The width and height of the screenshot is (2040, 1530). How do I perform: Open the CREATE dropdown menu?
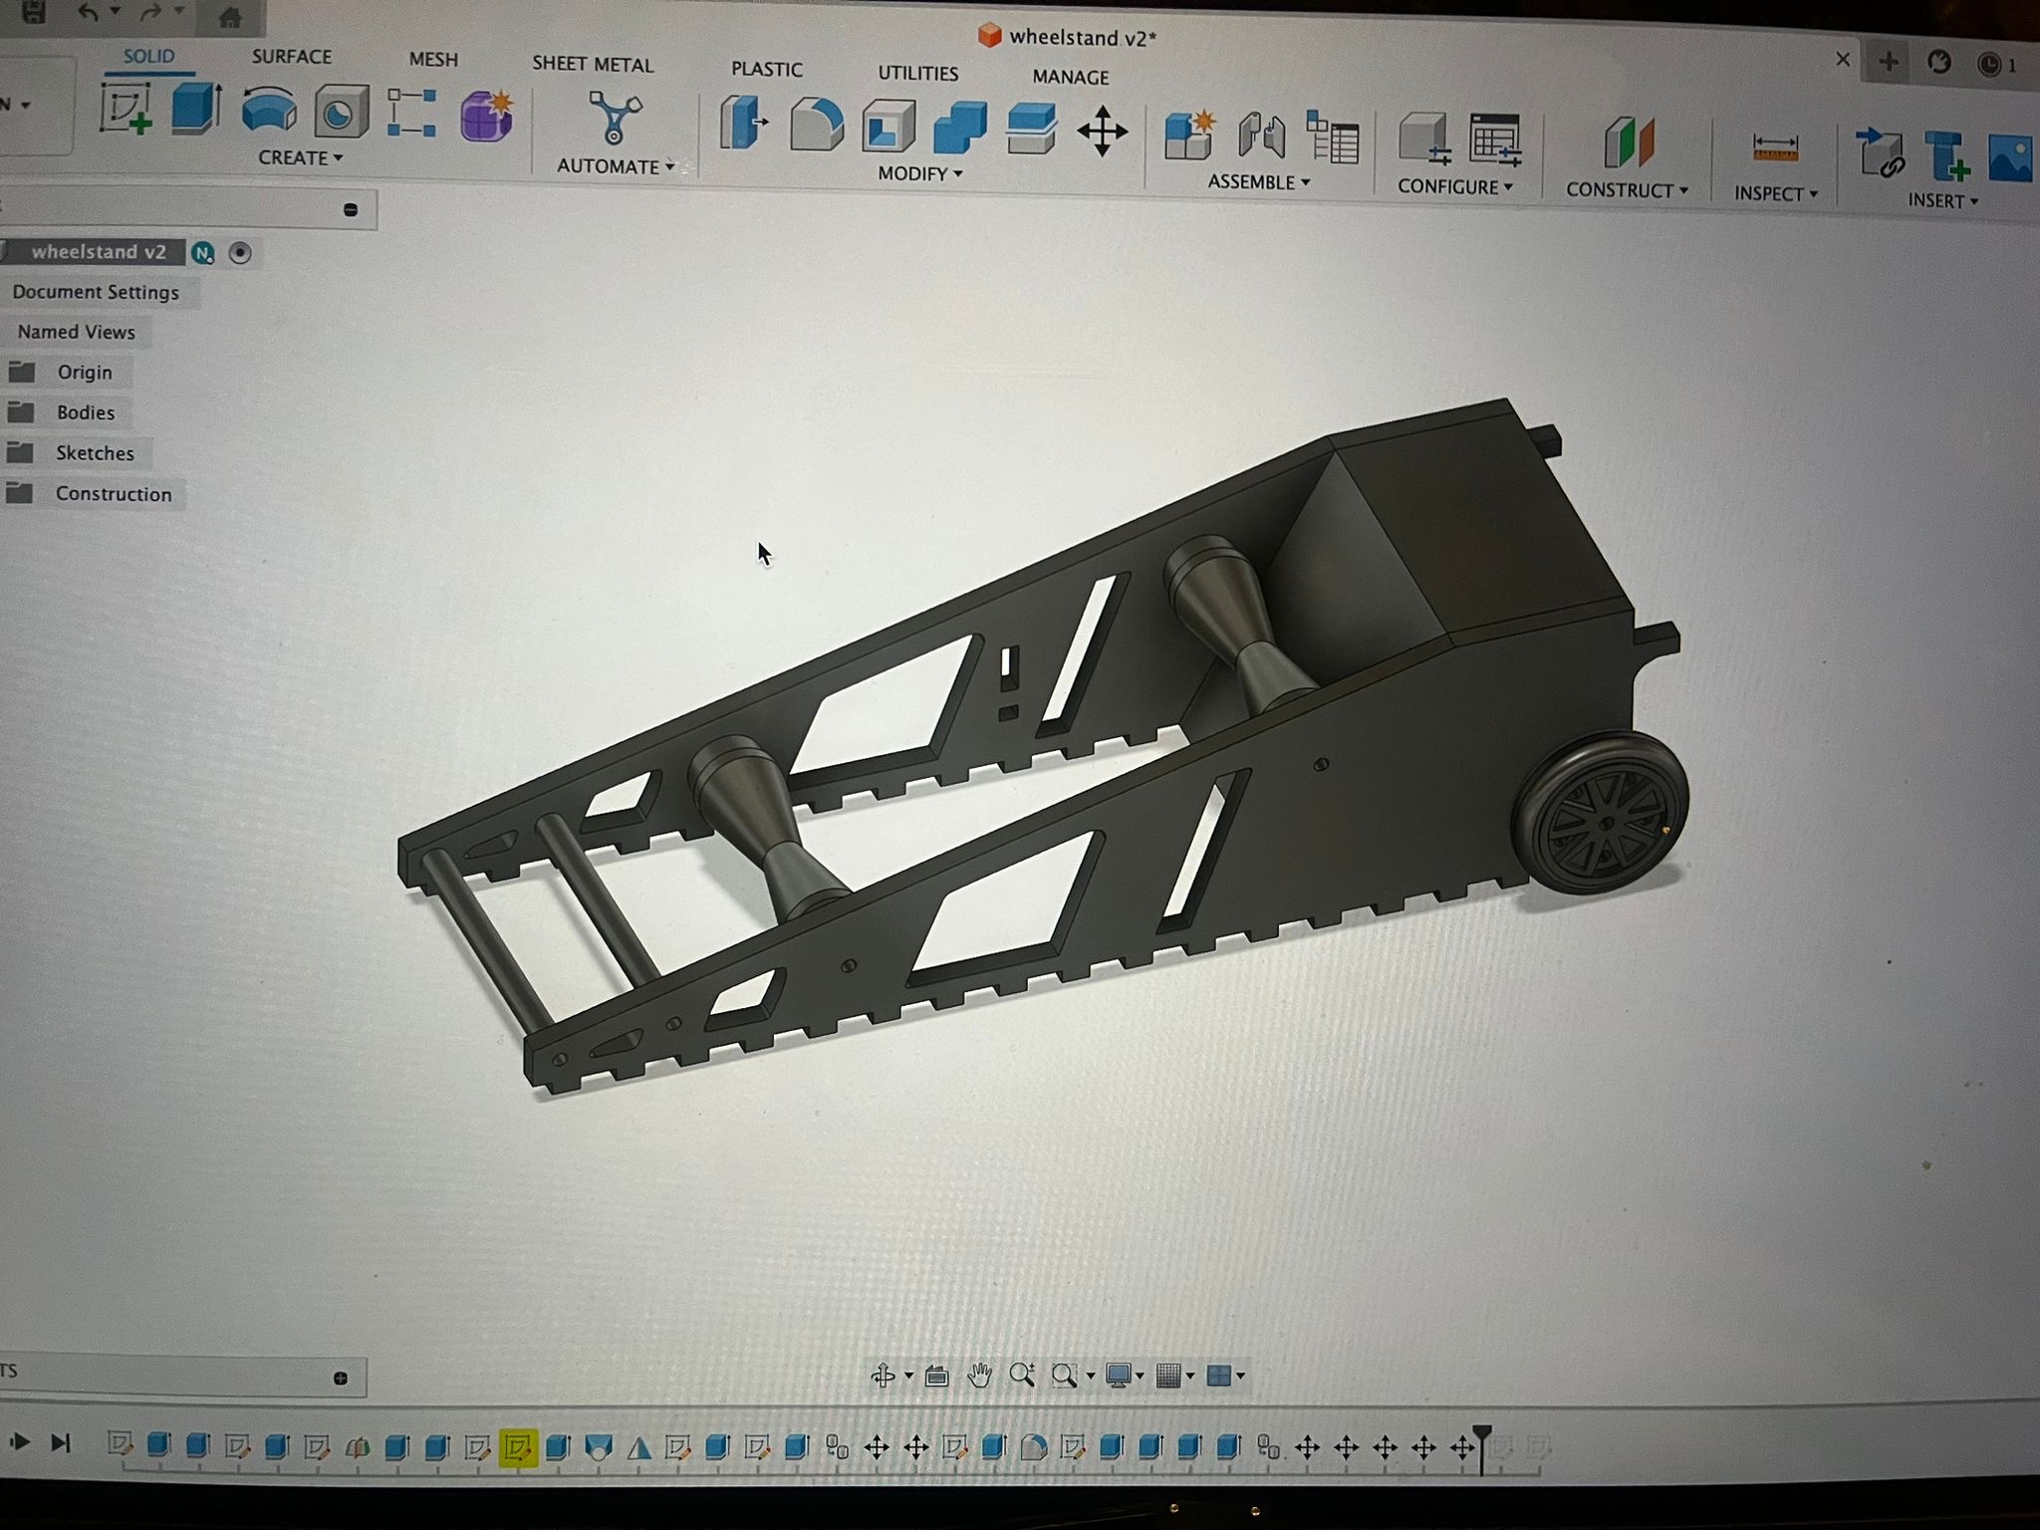[300, 158]
